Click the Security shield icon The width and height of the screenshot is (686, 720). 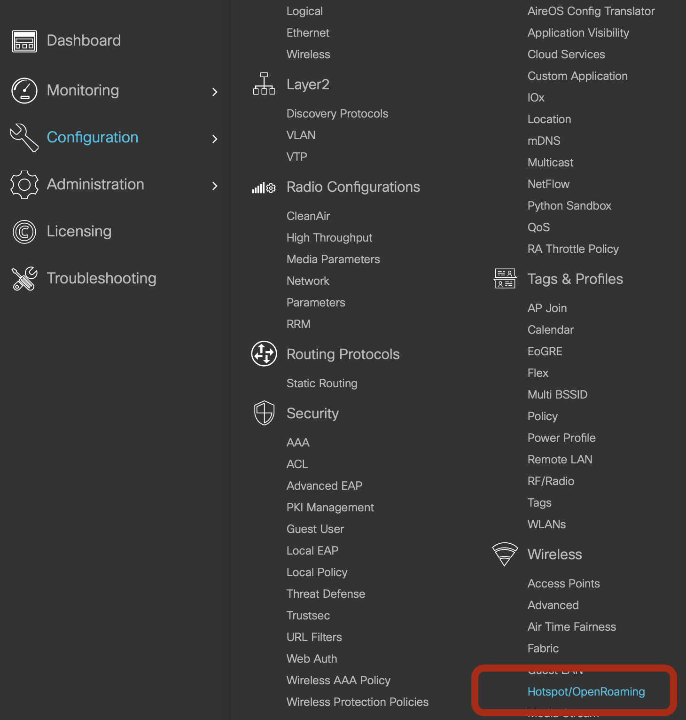(x=264, y=413)
